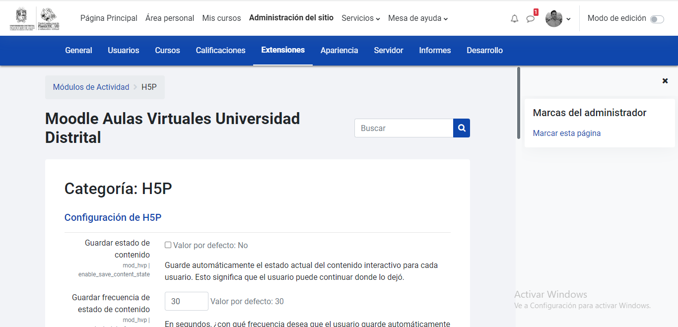Go to Administración del sitio

[291, 18]
